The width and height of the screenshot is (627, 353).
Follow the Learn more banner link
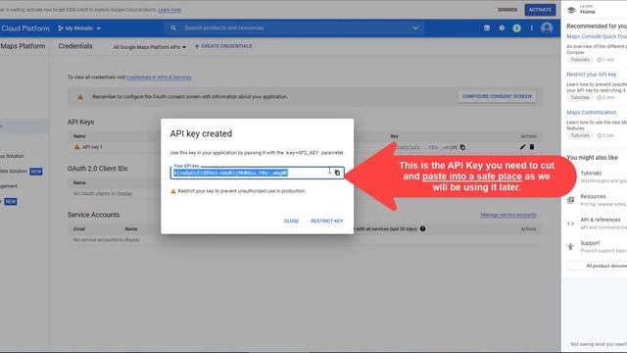pyautogui.click(x=169, y=10)
